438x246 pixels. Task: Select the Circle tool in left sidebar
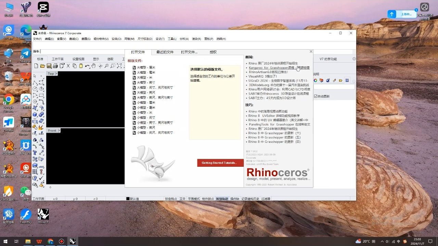pos(35,89)
